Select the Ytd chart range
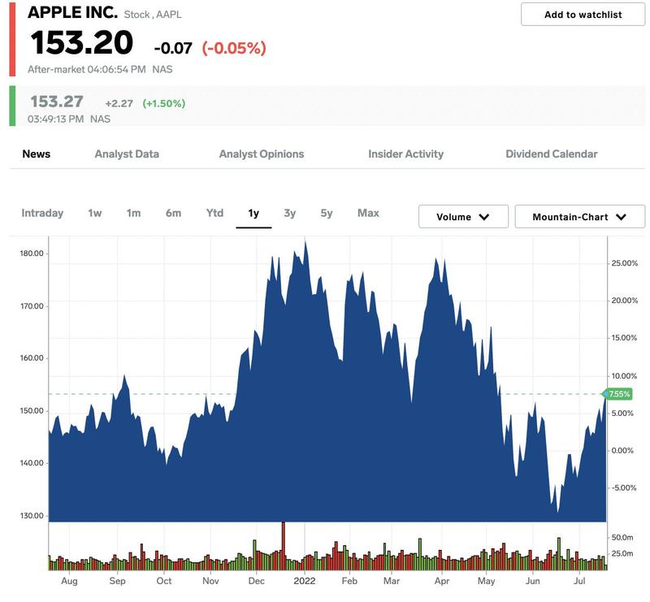This screenshot has width=650, height=602. click(214, 213)
